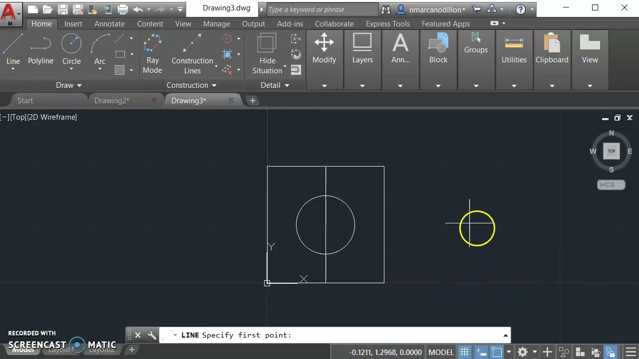Open the status bar customization menu
The height and width of the screenshot is (359, 639).
630,352
